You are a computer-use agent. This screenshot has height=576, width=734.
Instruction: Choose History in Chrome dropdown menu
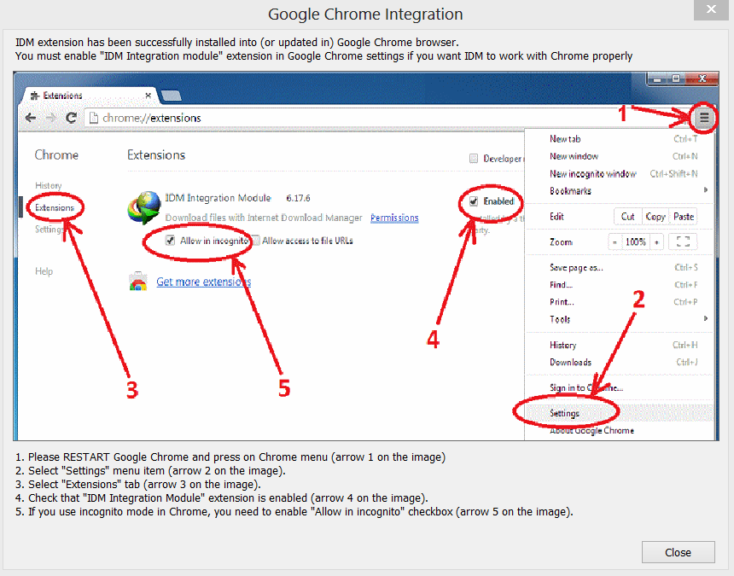point(618,346)
